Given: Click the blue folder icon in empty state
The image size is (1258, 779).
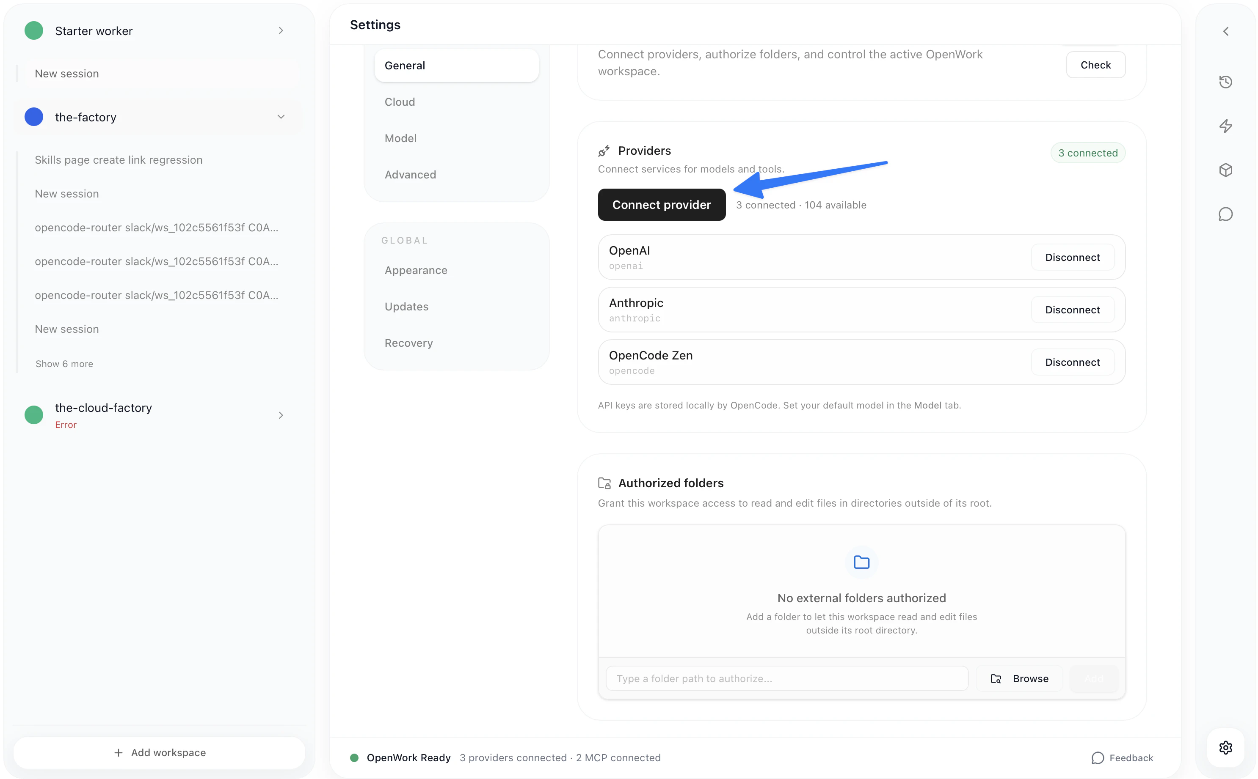Looking at the screenshot, I should click(x=861, y=562).
